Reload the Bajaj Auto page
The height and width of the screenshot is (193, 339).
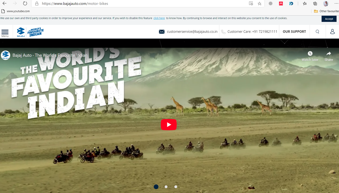[x=25, y=3]
